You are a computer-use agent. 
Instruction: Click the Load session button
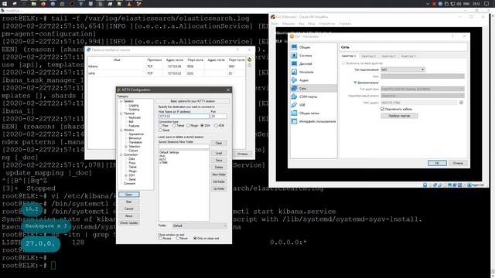click(219, 153)
